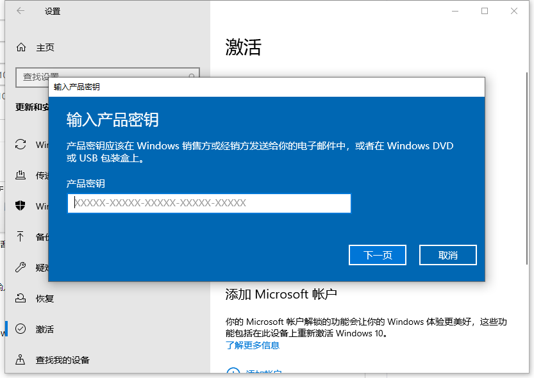This screenshot has height=378, width=534.
Task: Click the 添加帐户 plus icon
Action: [x=233, y=374]
